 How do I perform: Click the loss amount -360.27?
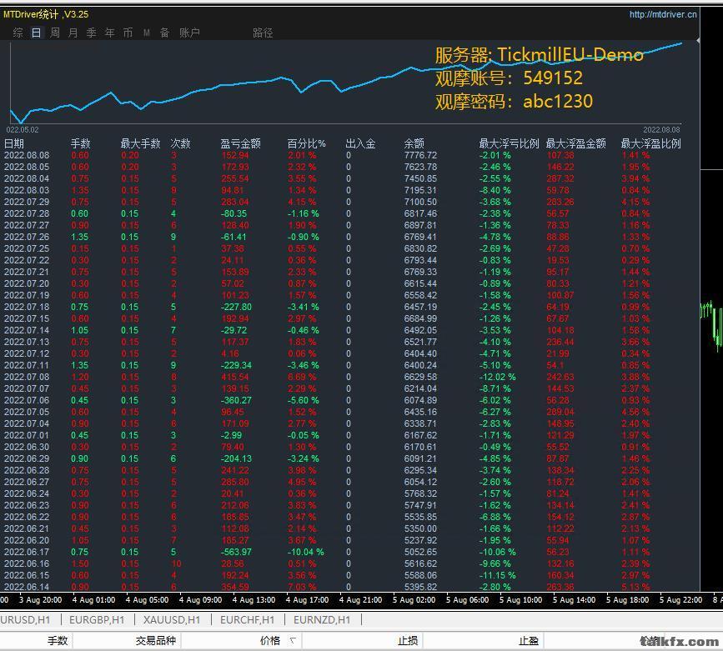pos(237,400)
